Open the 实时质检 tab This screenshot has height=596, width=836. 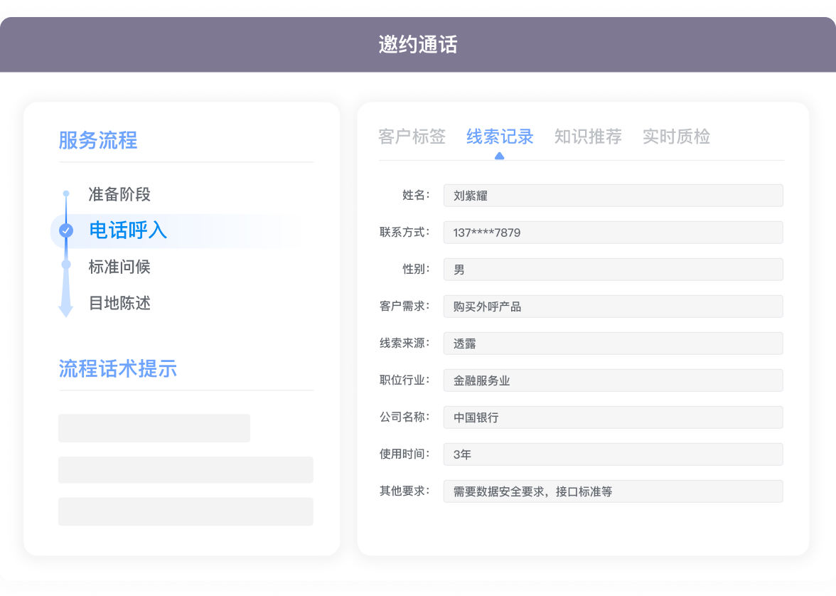click(676, 137)
